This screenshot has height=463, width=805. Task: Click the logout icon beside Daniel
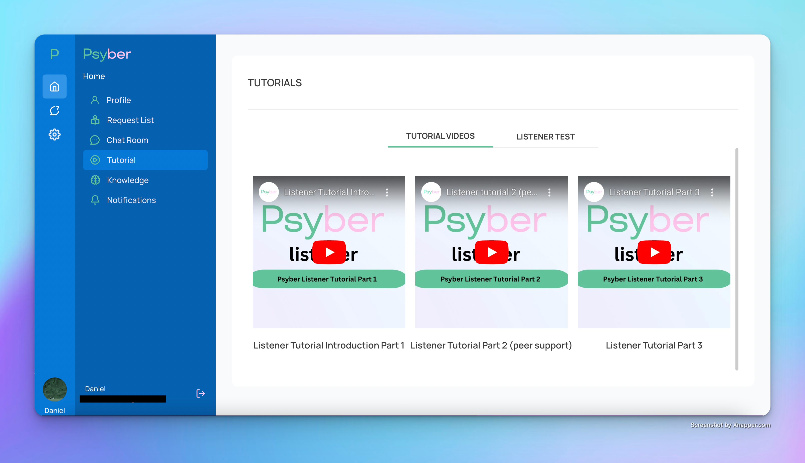point(200,394)
